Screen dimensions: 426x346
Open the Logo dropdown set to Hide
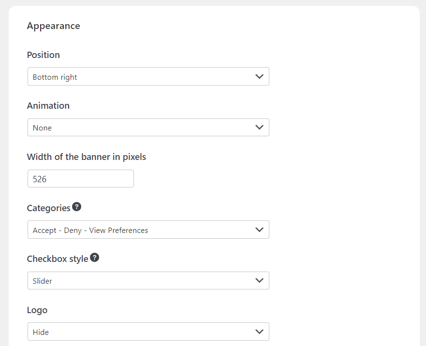(148, 332)
